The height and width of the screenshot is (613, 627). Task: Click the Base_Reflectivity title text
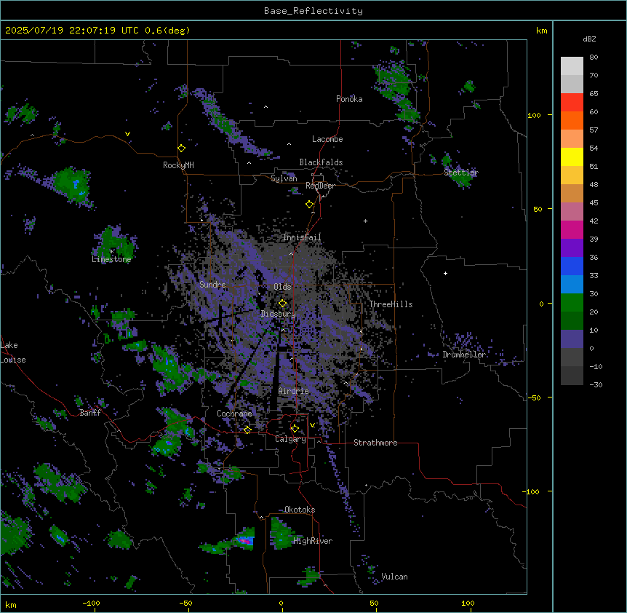313,11
